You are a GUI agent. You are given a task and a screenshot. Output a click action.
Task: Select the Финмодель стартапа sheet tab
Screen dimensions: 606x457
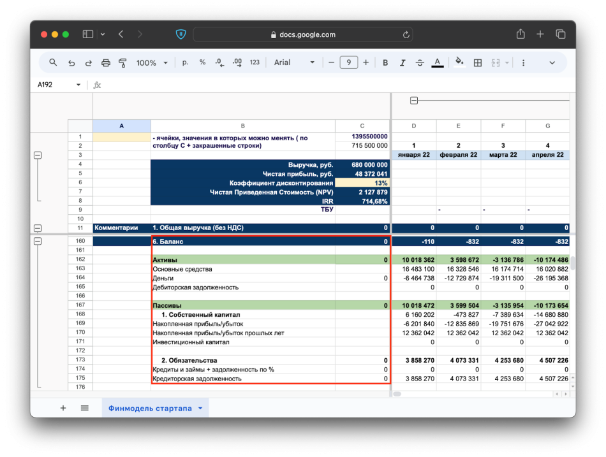click(x=150, y=409)
